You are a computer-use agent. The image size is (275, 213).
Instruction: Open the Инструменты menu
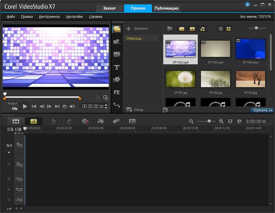(x=49, y=16)
